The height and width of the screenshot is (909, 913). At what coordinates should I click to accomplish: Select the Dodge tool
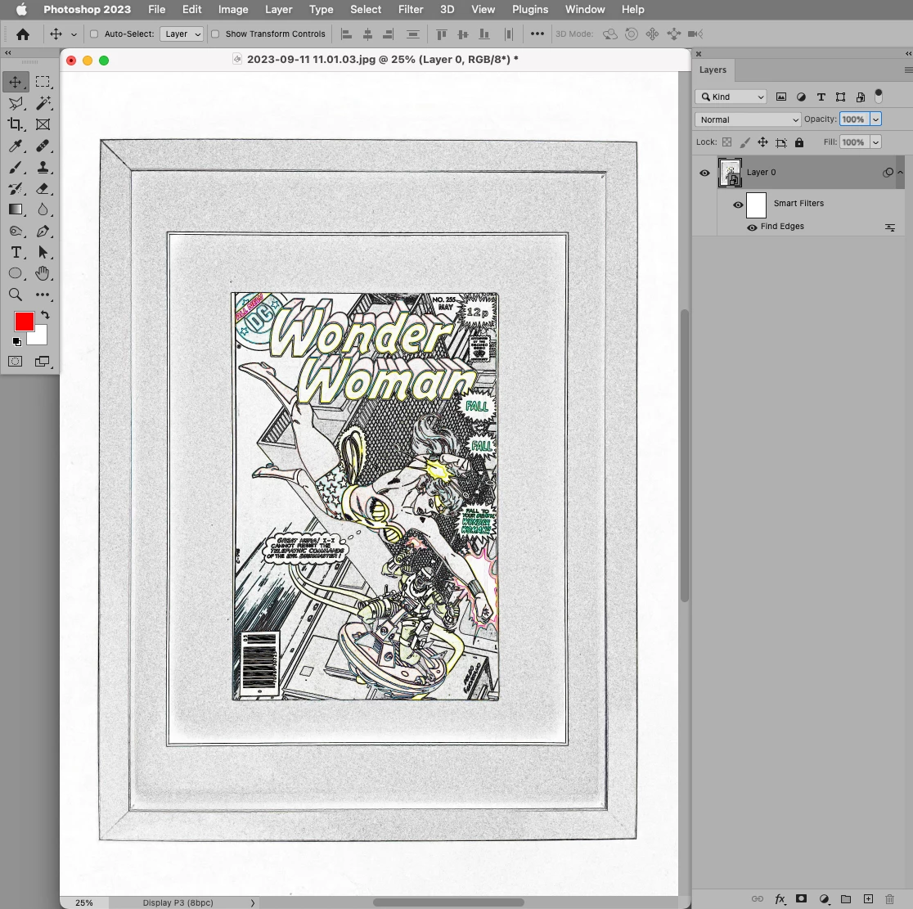point(16,232)
